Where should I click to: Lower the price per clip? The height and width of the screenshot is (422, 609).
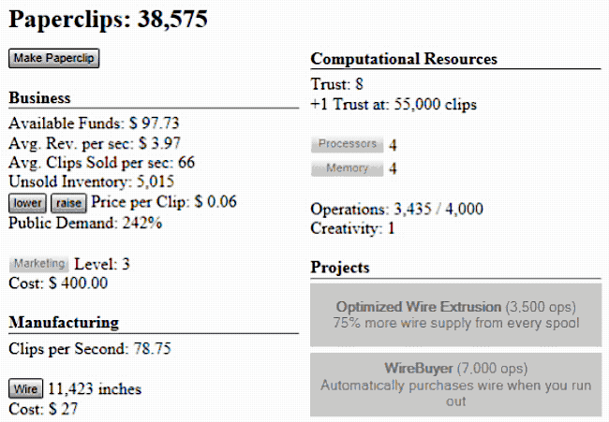pyautogui.click(x=27, y=203)
